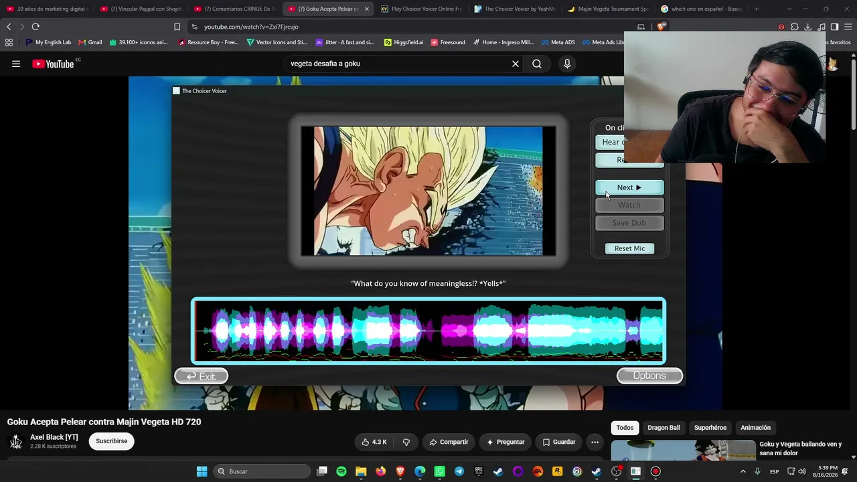Viewport: 857px width, 482px height.
Task: Click the YouTube search magnifier button
Action: pos(537,64)
